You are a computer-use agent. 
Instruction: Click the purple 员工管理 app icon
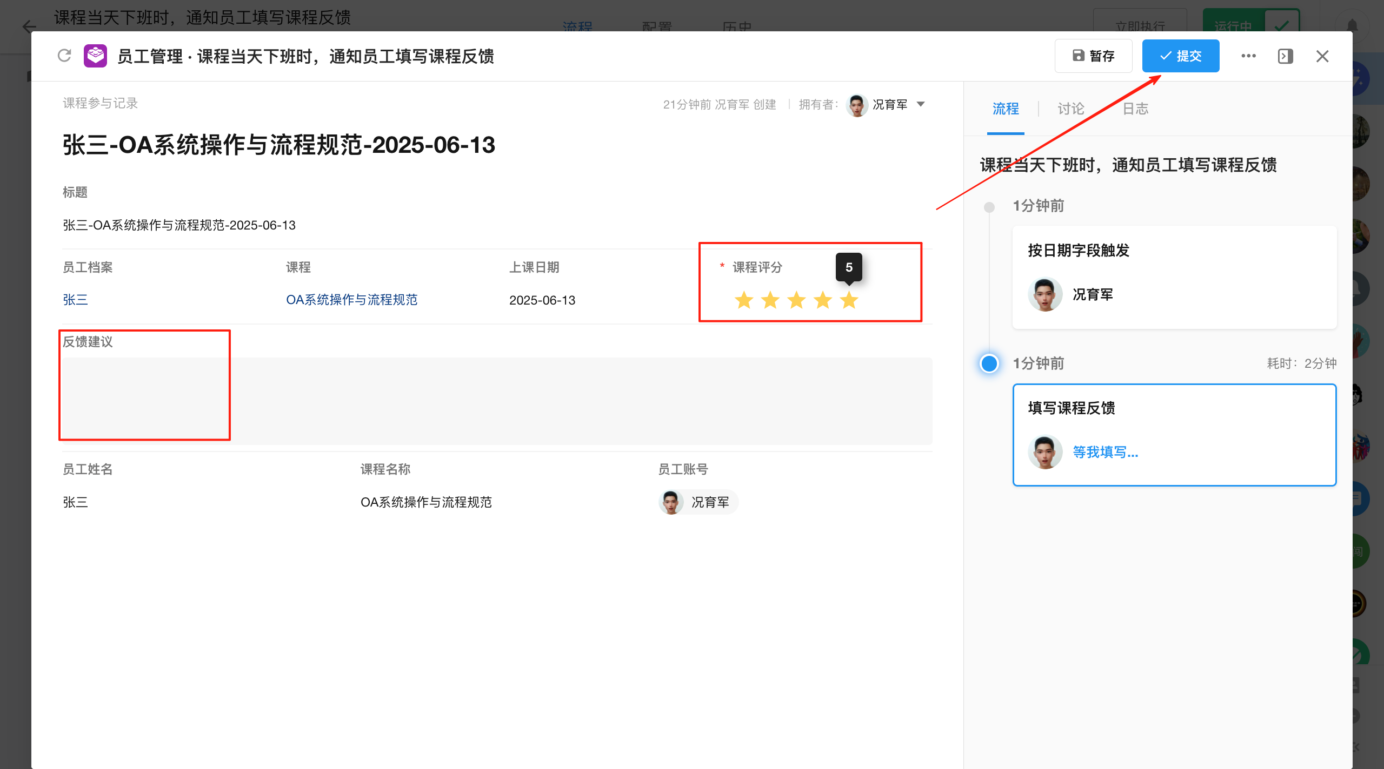[x=95, y=56]
